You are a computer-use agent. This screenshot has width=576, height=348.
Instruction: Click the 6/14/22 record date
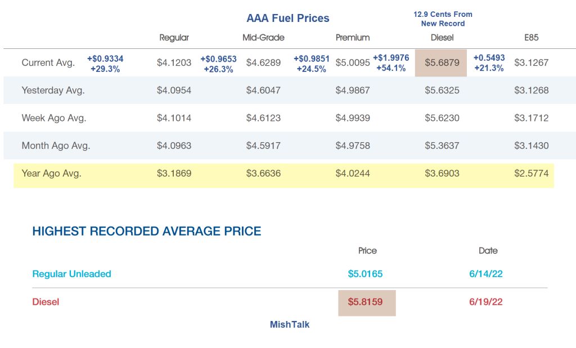(x=485, y=274)
